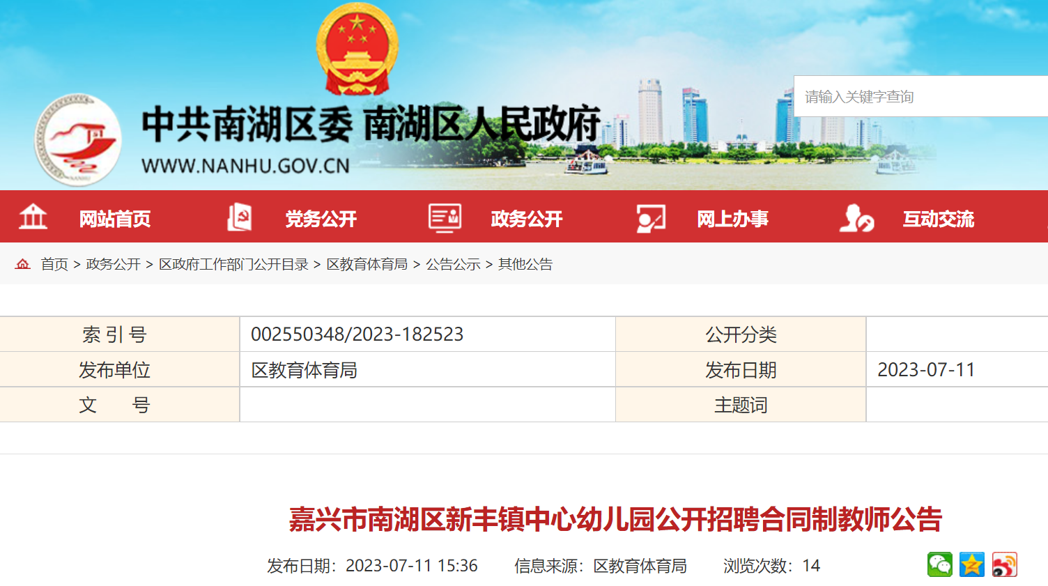Click the person icon beside 互动交流
This screenshot has width=1048, height=586.
click(x=856, y=218)
